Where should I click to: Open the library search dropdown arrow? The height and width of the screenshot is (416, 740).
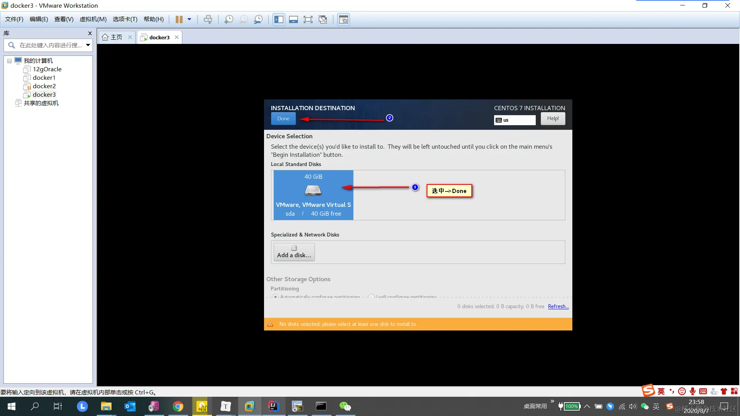[x=88, y=45]
